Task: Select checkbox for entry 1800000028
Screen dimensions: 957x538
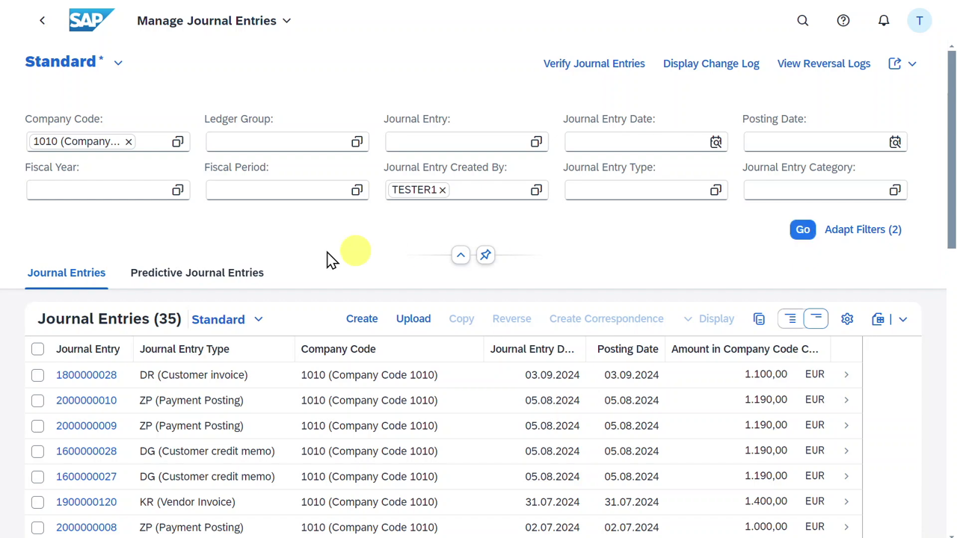Action: click(37, 375)
